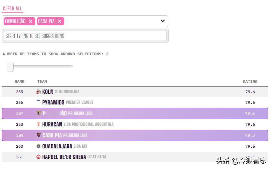
Task: Click the Clear All link
Action: [12, 9]
